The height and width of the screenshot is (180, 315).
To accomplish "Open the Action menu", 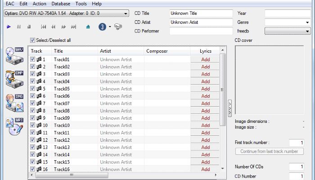I will (40, 4).
